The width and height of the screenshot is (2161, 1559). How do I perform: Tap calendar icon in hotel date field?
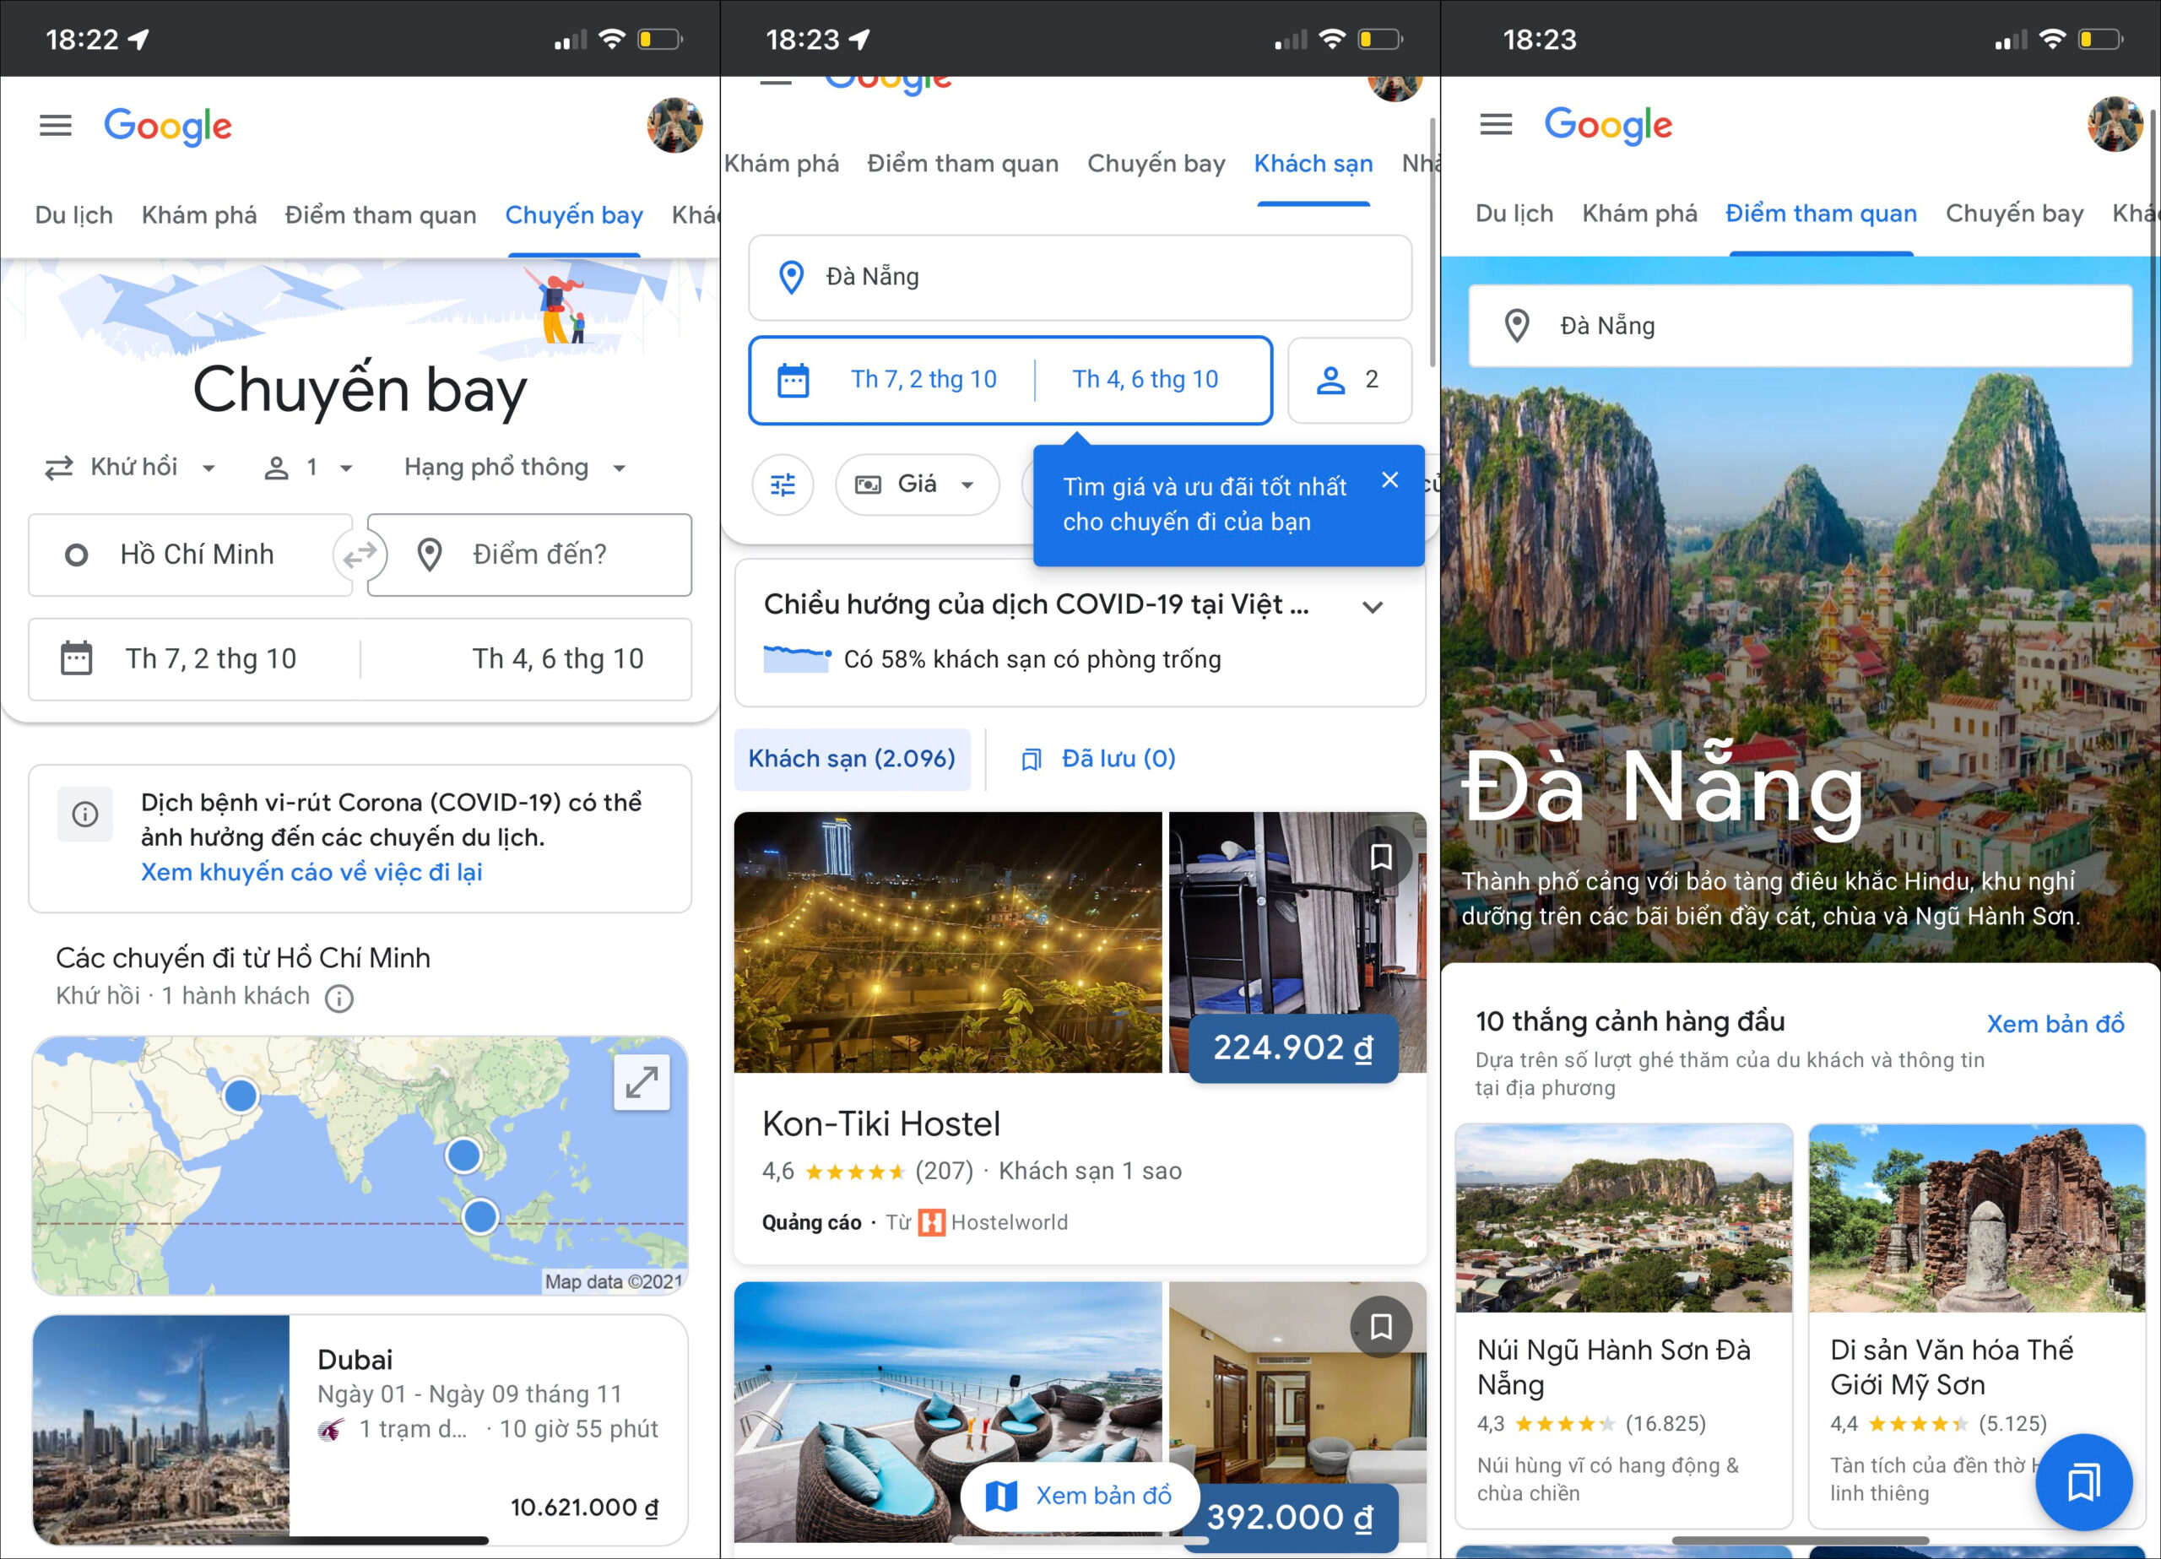click(793, 380)
